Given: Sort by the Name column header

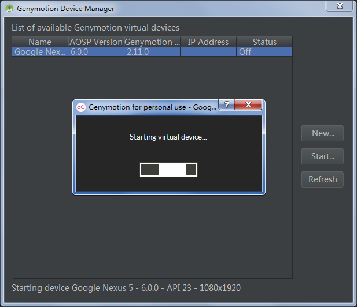Looking at the screenshot, I should click(x=40, y=42).
